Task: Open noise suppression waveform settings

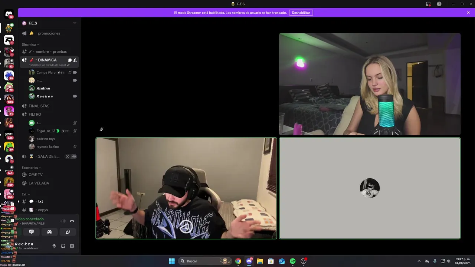Action: (x=63, y=221)
